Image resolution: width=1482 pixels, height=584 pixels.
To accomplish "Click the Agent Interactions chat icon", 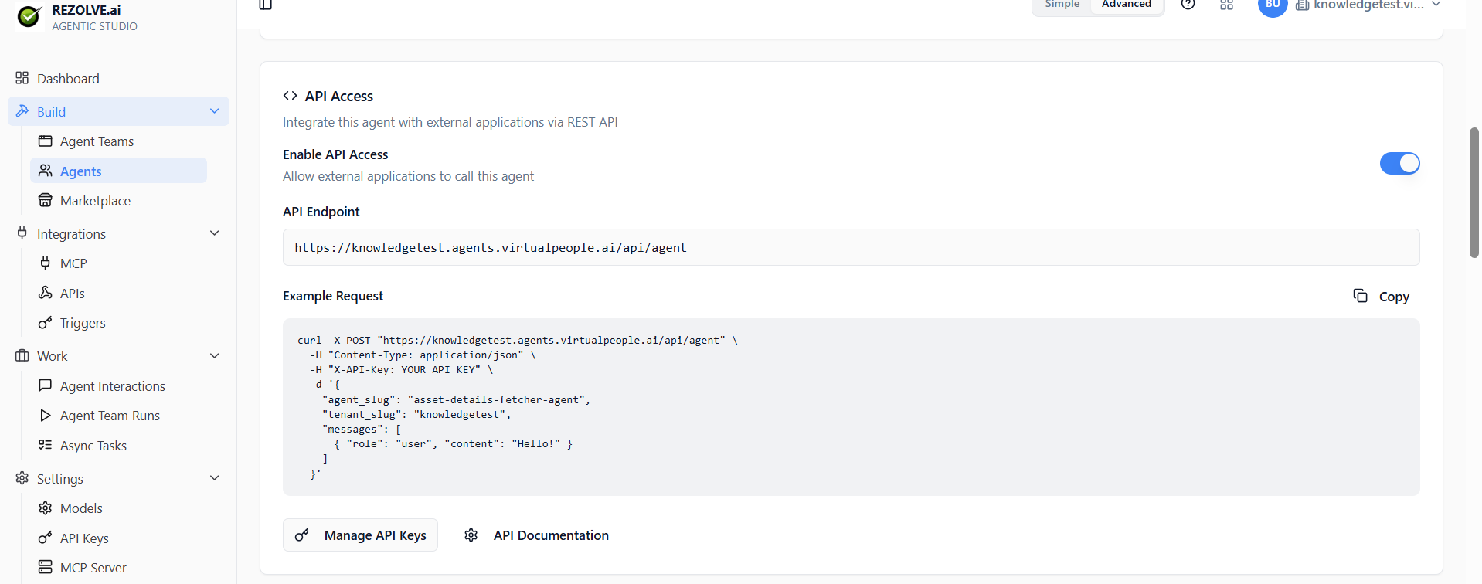I will pos(46,385).
